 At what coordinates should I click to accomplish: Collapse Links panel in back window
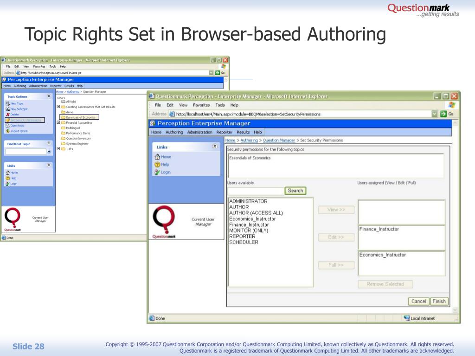click(x=49, y=165)
